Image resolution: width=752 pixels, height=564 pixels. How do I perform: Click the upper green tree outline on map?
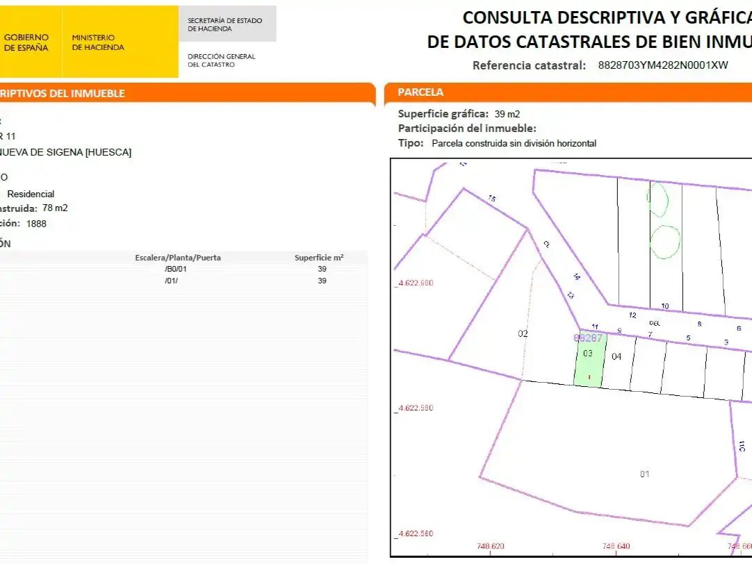(657, 199)
